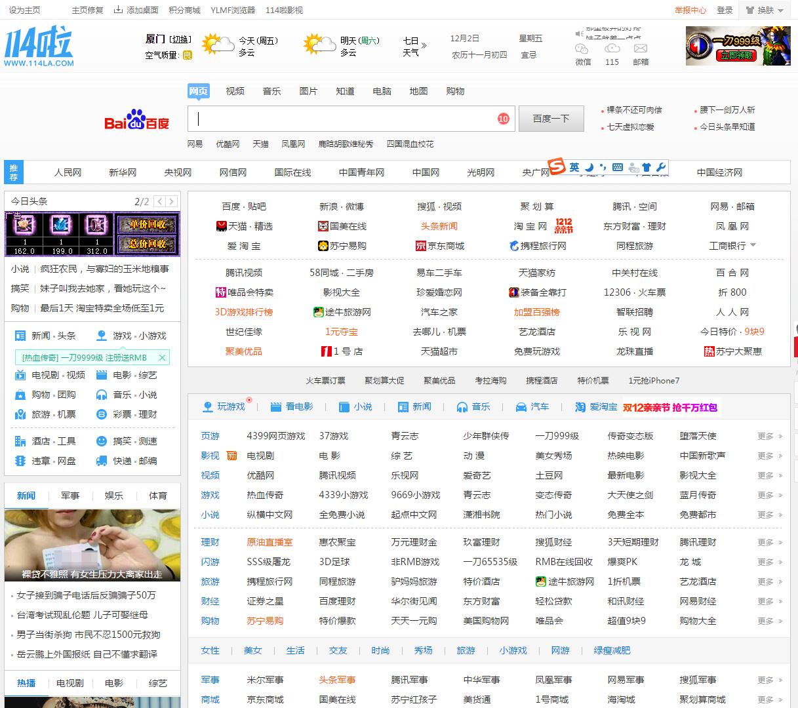Viewport: 798px width, 708px height.
Task: Open the 看电影 category tab
Action: click(x=293, y=406)
